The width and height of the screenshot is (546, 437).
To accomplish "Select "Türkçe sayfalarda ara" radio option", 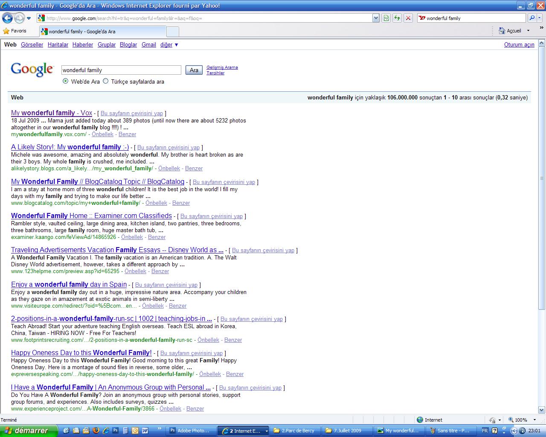I will click(106, 81).
